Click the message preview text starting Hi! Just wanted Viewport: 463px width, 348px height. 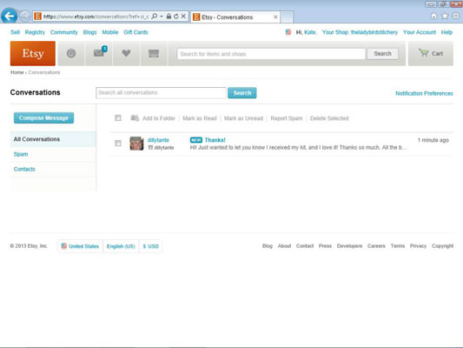pyautogui.click(x=298, y=148)
